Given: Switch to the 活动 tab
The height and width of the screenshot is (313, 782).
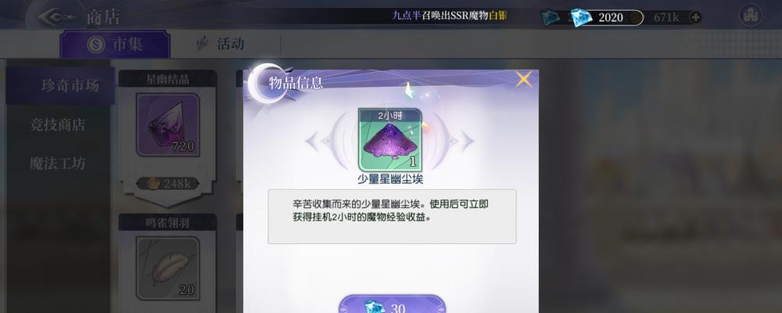Looking at the screenshot, I should pyautogui.click(x=221, y=44).
